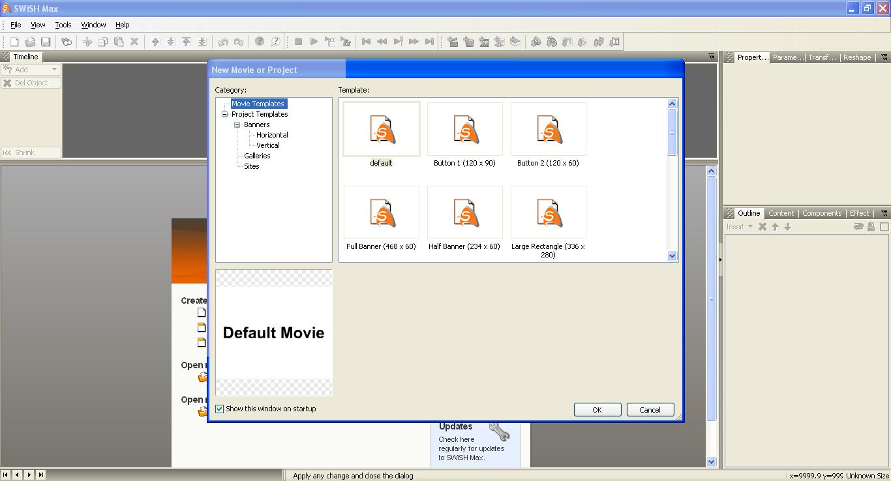Image resolution: width=891 pixels, height=481 pixels.
Task: Switch to the Parameters tab
Action: (787, 57)
